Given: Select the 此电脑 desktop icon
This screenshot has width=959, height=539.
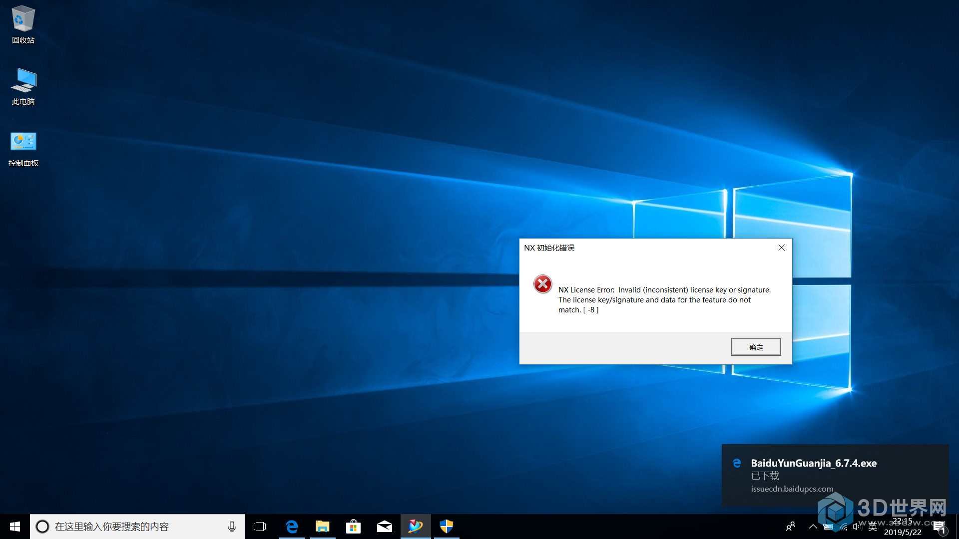Looking at the screenshot, I should 23,86.
